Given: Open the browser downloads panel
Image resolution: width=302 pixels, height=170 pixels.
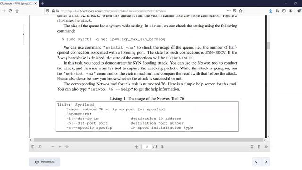Looking at the screenshot, I should [270, 11].
